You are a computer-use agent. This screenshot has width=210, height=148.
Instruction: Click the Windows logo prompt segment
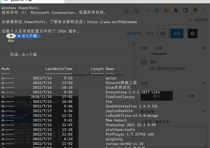click(11, 36)
